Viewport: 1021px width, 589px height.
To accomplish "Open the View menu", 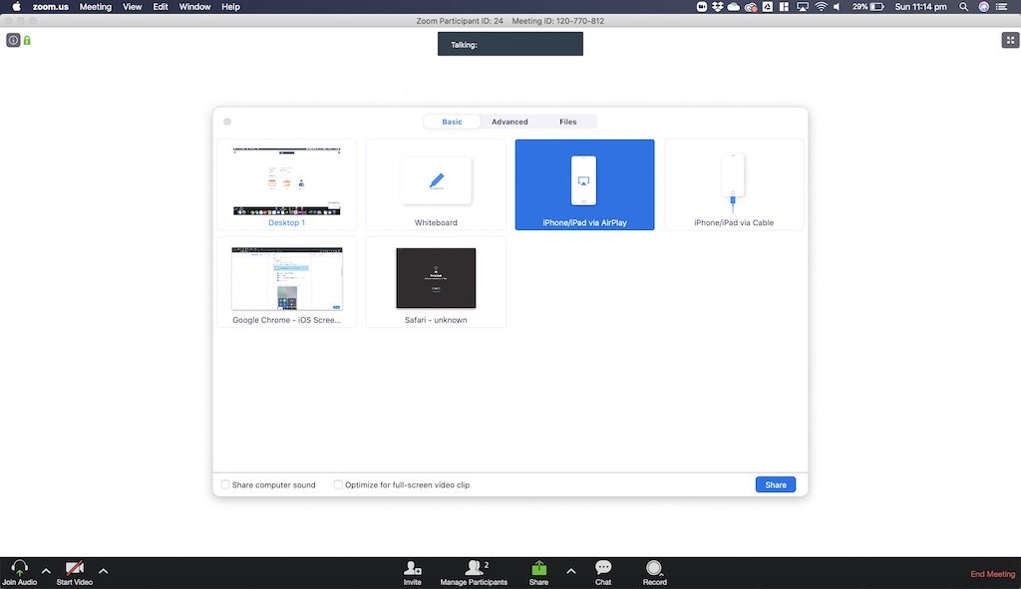I will click(x=133, y=7).
